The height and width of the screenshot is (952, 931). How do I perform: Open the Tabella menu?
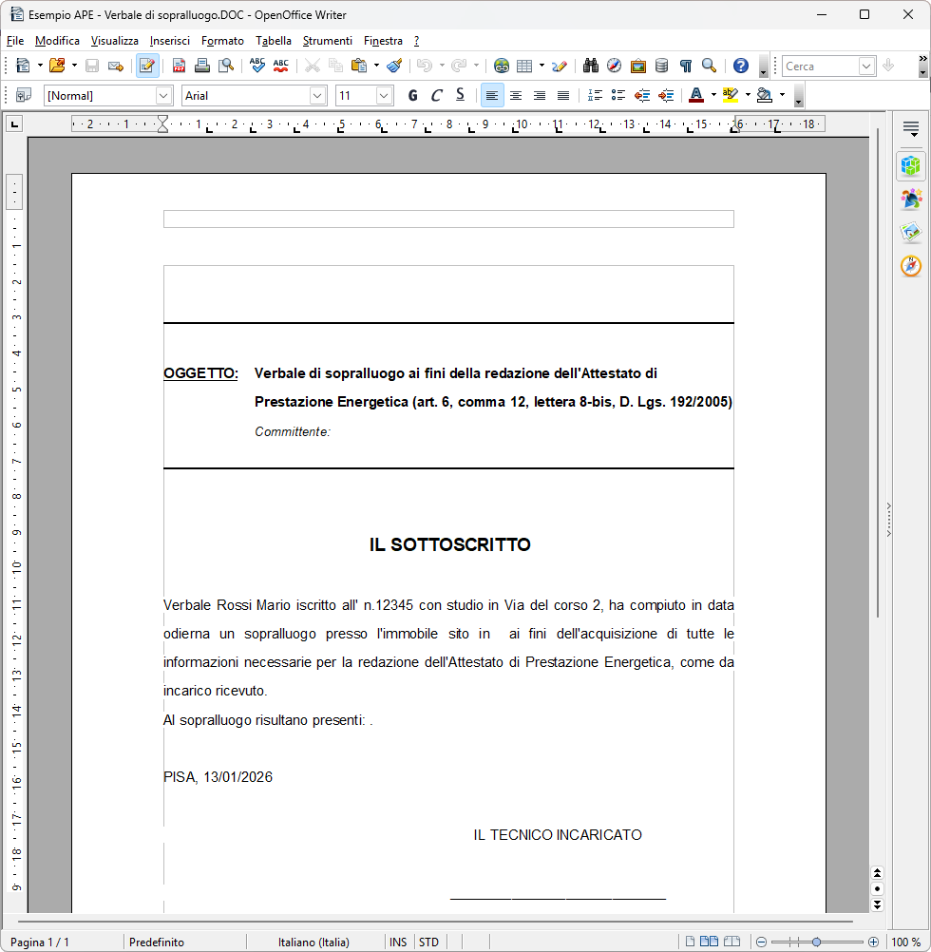coord(274,41)
